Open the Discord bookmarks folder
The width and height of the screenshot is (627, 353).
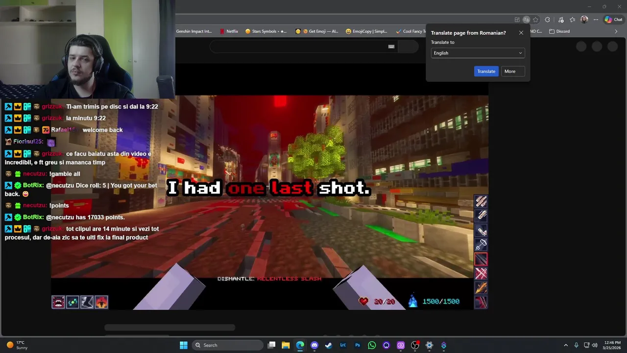coord(559,31)
